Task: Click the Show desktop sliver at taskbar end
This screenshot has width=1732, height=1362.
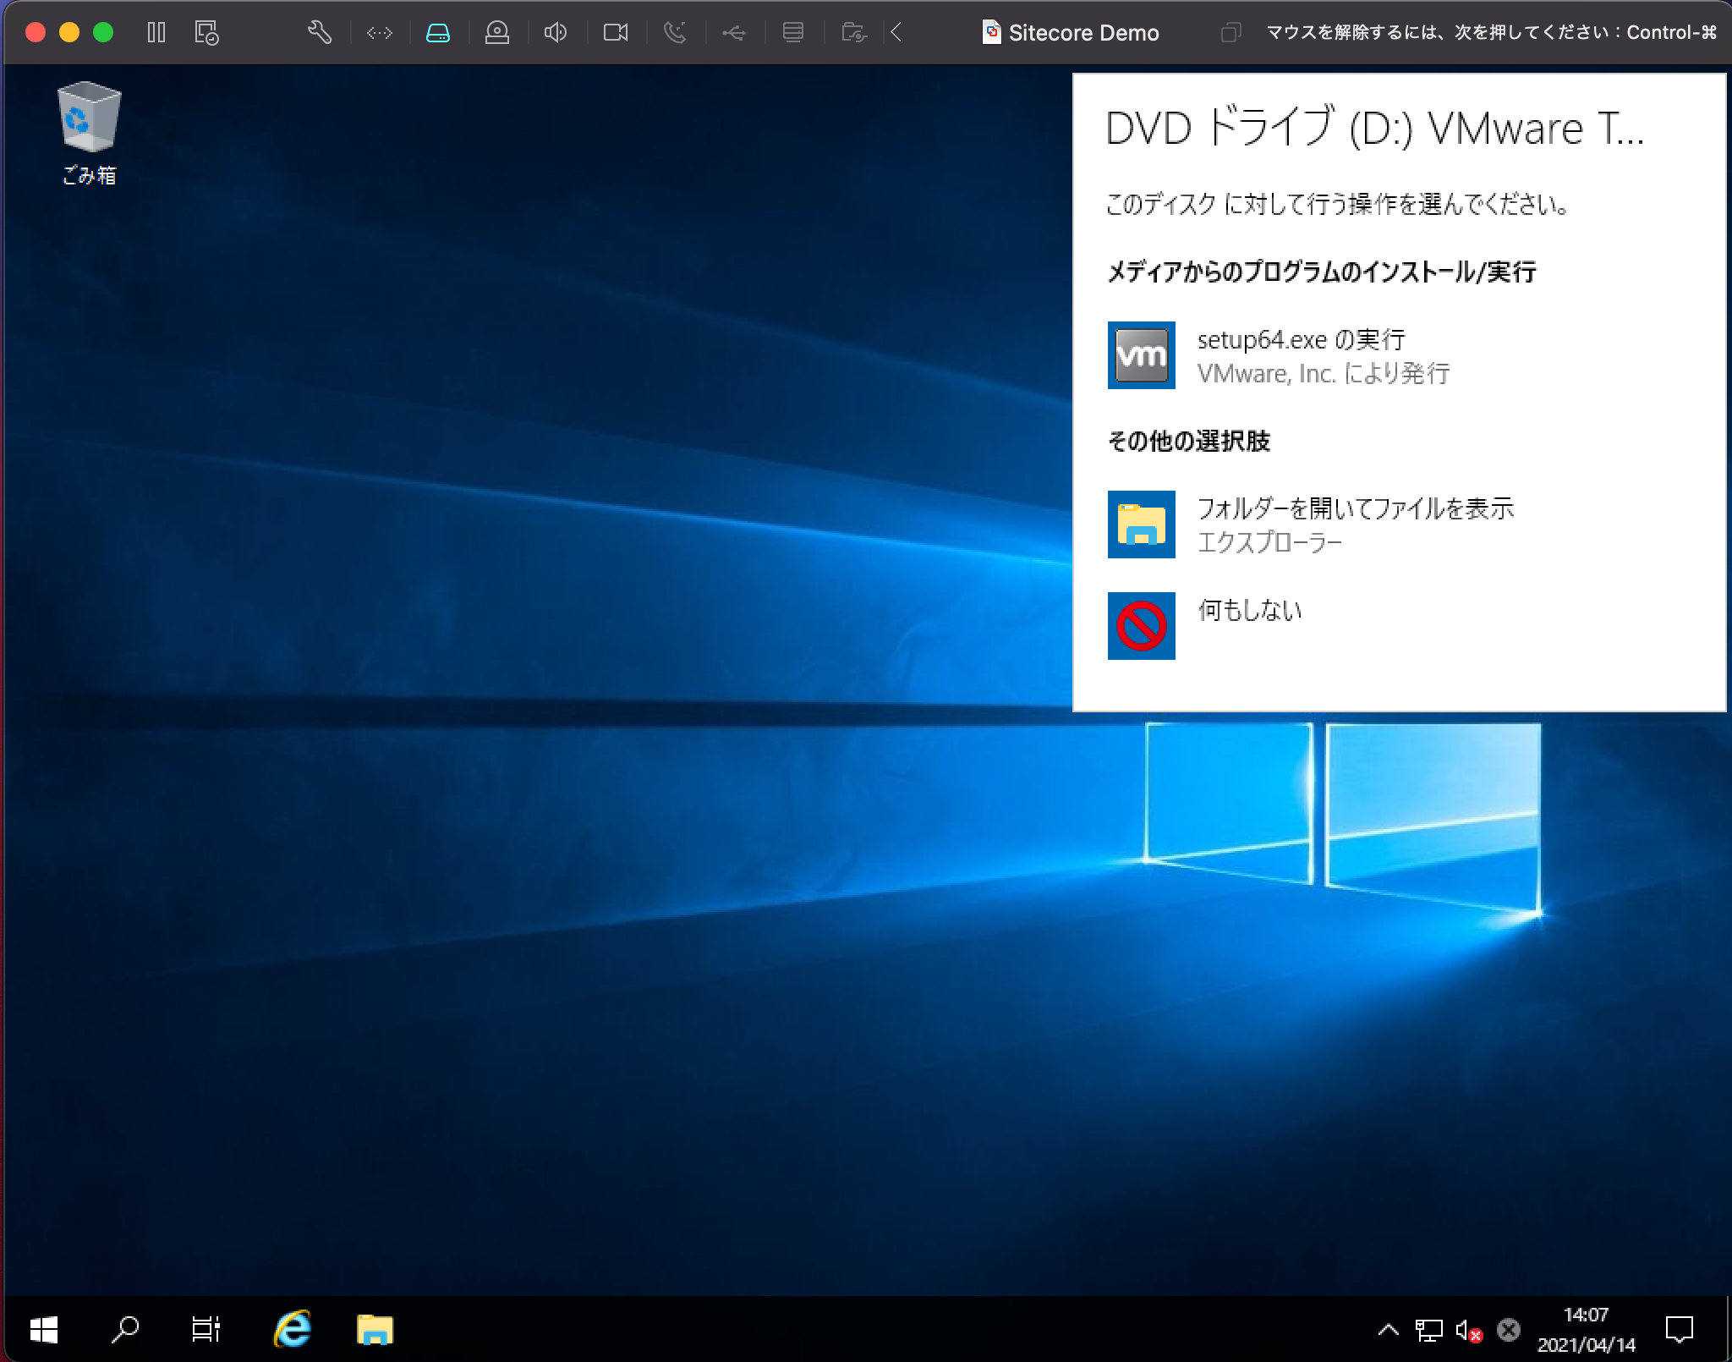Action: [x=1728, y=1330]
